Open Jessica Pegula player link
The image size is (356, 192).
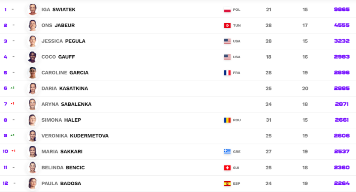[x=63, y=41]
